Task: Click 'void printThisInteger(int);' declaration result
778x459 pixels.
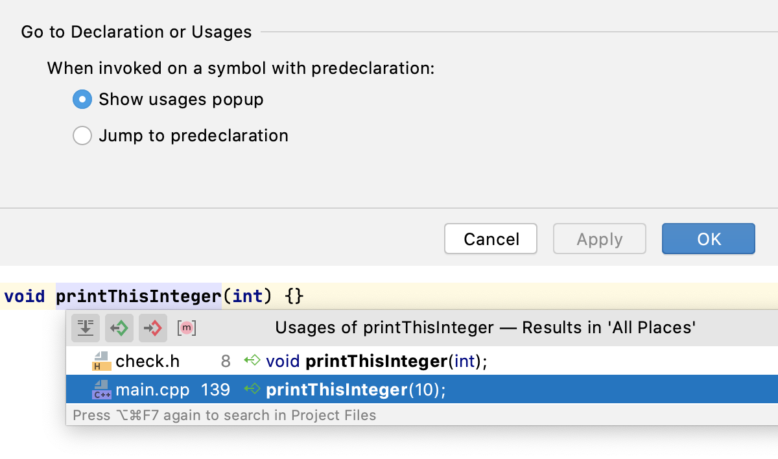Action: 376,361
